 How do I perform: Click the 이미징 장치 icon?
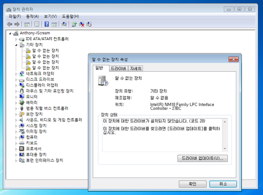click(22, 131)
